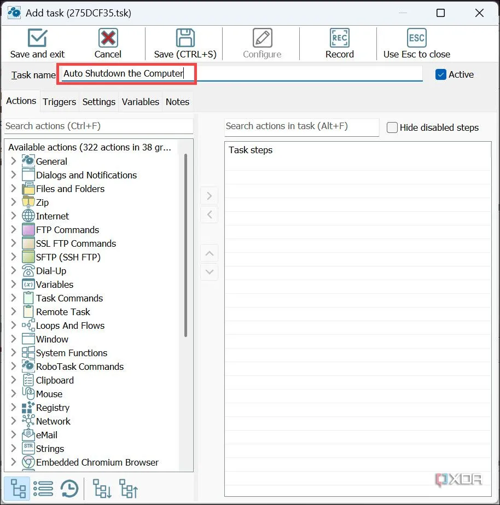The image size is (500, 505).
Task: Click the SFTP (SSH FTP) row label
Action: pyautogui.click(x=68, y=257)
